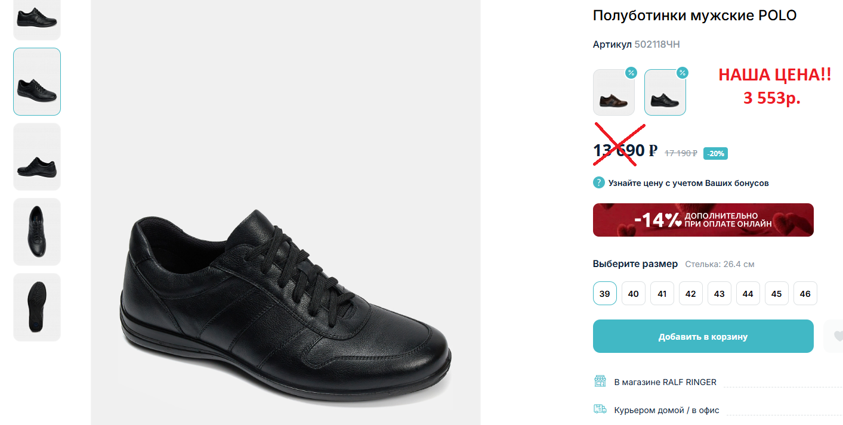Choose size 44
This screenshot has width=843, height=425.
pos(748,293)
